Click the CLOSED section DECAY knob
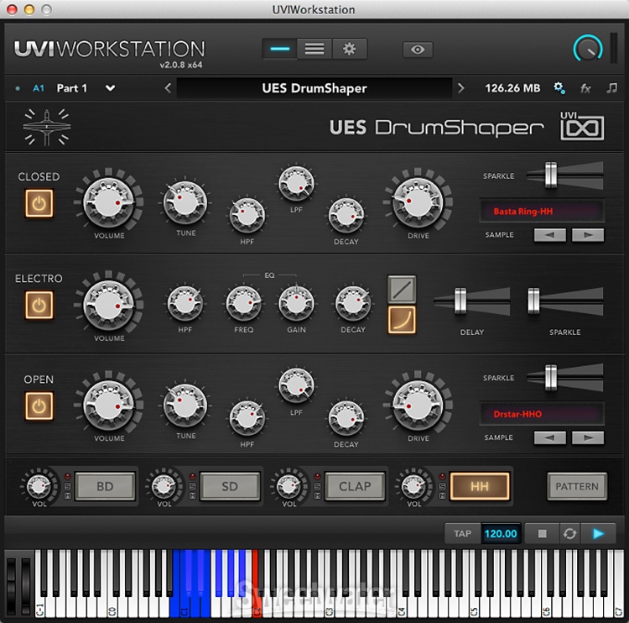 346,215
